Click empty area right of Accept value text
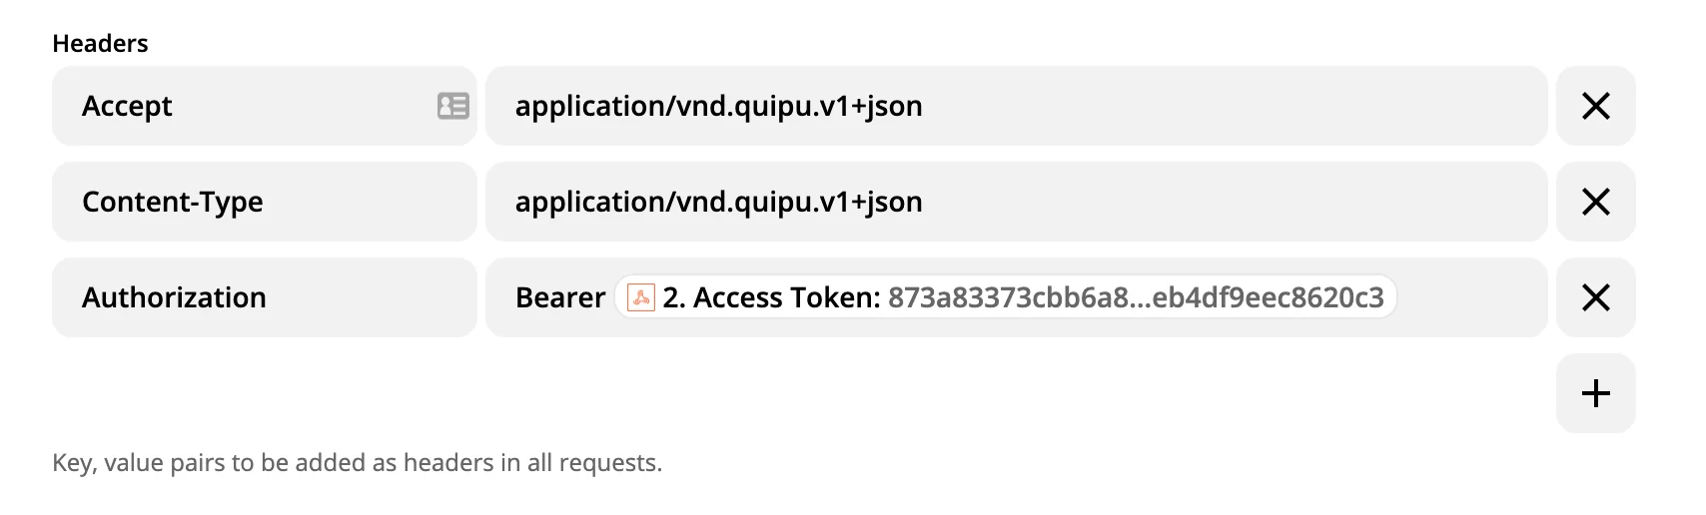The image size is (1706, 515). pyautogui.click(x=1229, y=106)
